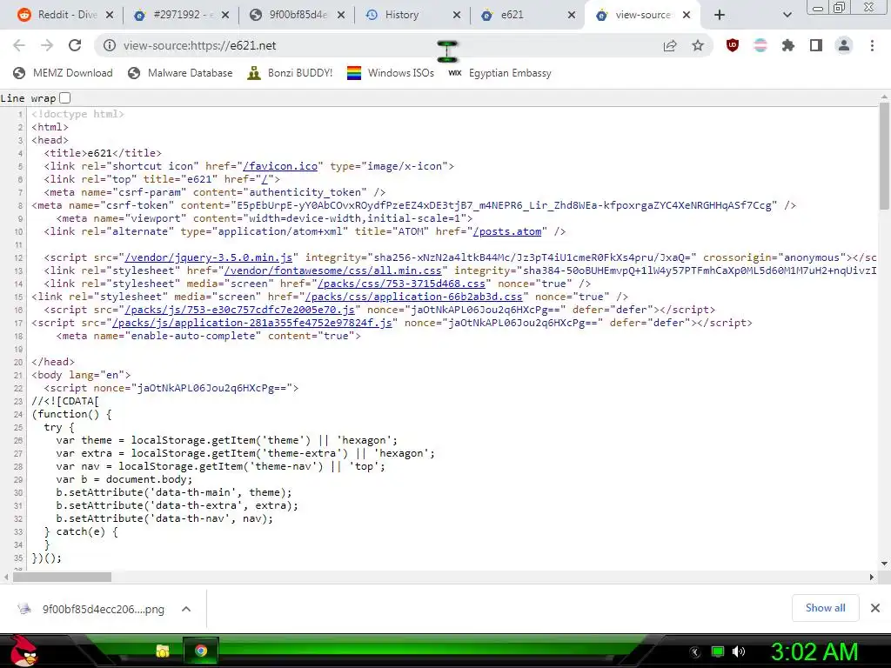Open Chrome's three-dot menu
891x668 pixels.
coord(872,45)
